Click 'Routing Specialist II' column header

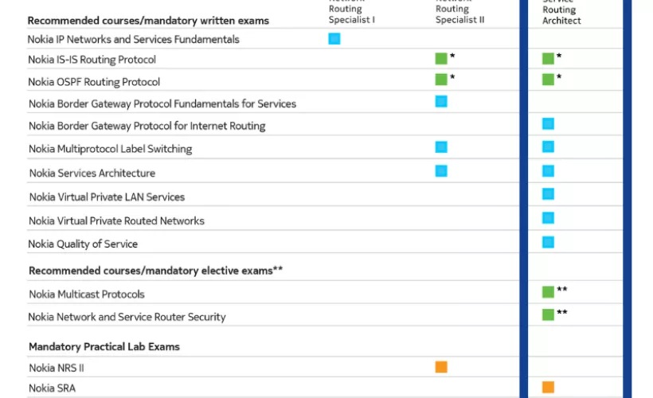click(459, 14)
